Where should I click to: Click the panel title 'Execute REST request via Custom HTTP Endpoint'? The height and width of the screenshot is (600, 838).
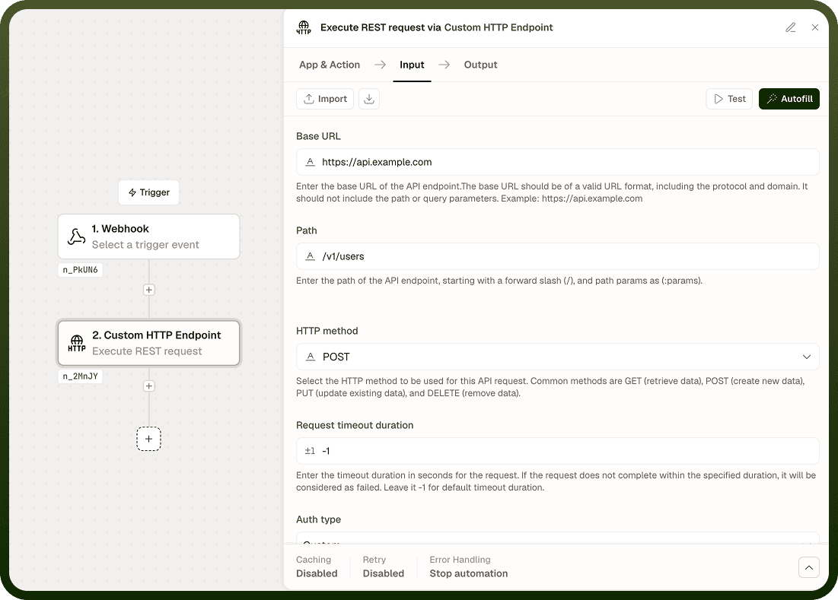pos(437,27)
